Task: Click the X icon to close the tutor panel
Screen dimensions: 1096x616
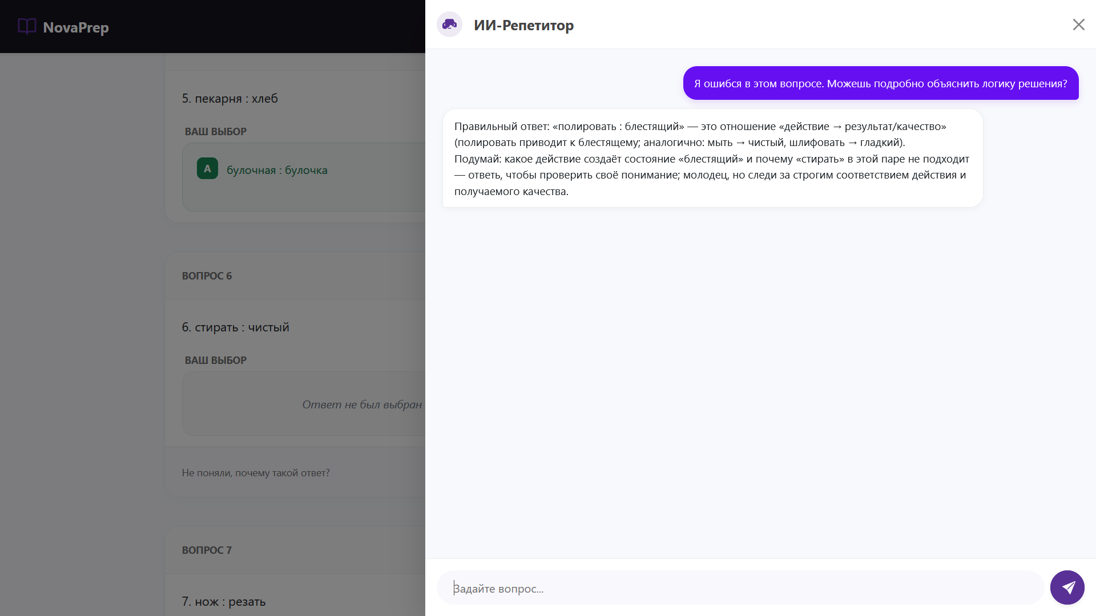Action: point(1078,25)
